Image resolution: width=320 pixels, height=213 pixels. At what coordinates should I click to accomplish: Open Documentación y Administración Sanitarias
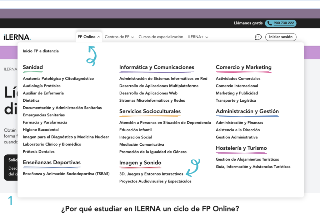coord(62,108)
